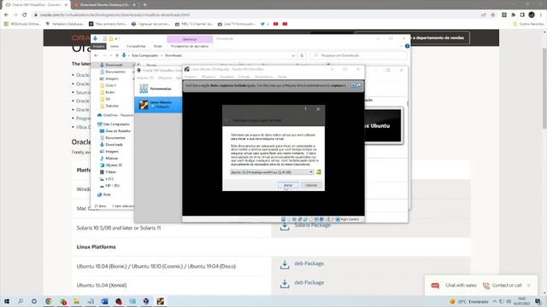This screenshot has width=547, height=307.
Task: Close the chat and contact popup
Action: click(529, 286)
